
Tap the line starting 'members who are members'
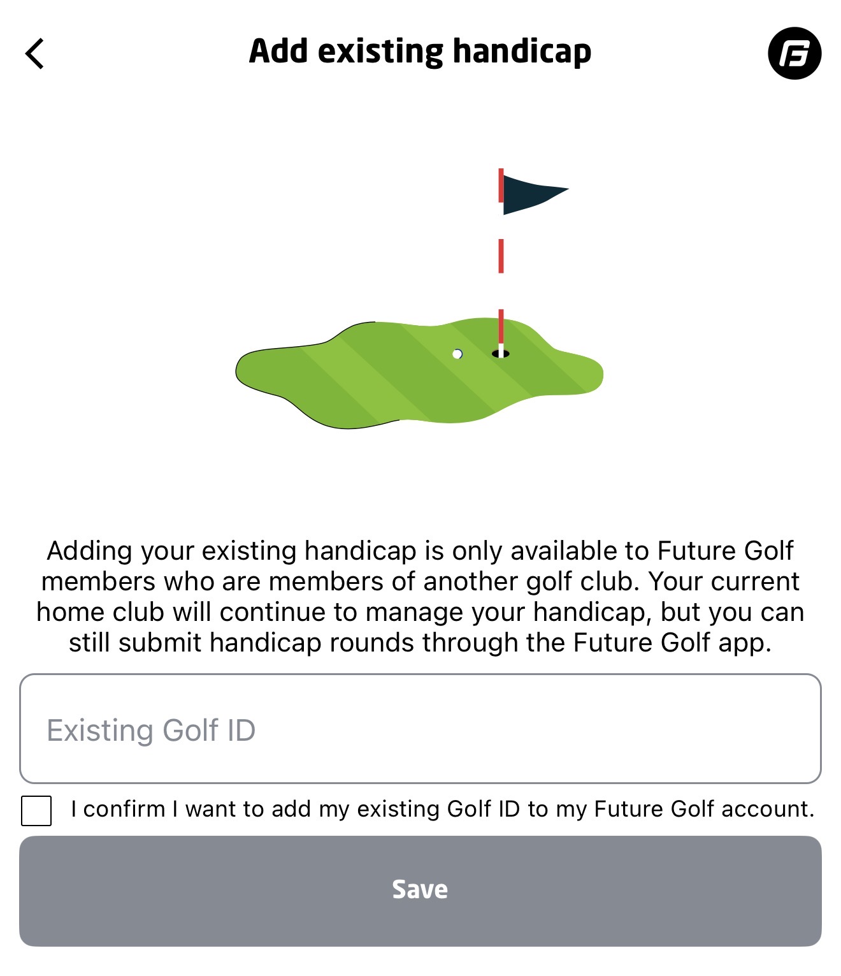tap(420, 581)
